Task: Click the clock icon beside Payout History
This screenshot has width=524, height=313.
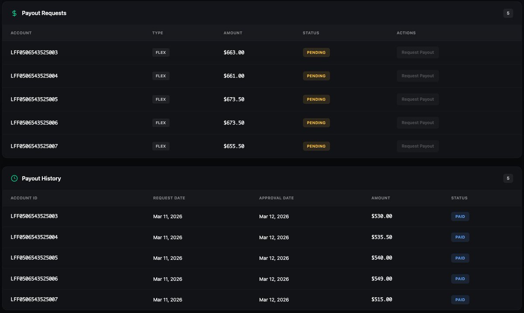Action: click(x=14, y=178)
